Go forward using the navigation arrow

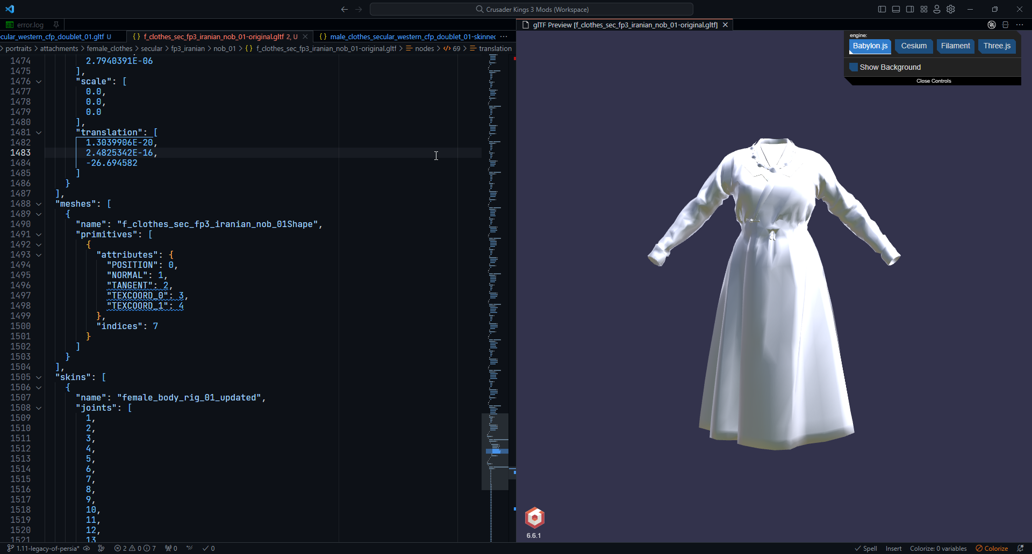point(359,9)
